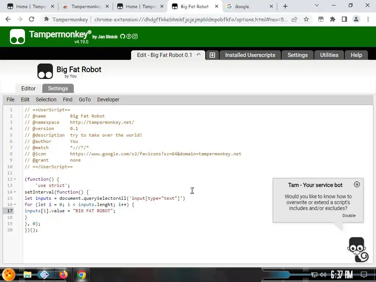Click the new script plus icon tab
Viewport: 376px width, 282px height.
[x=212, y=55]
